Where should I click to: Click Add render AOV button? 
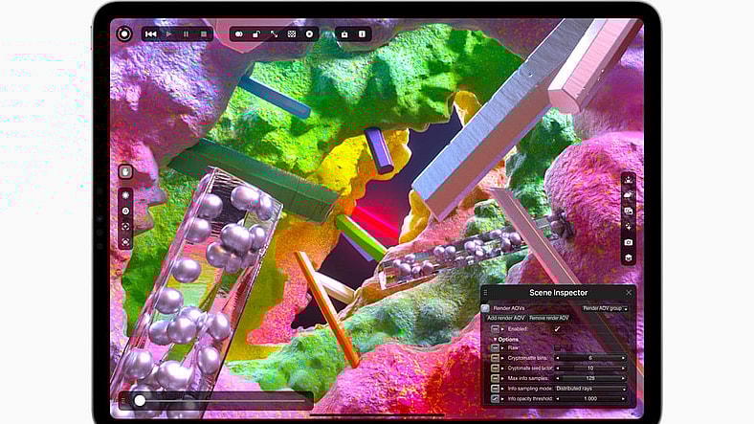pos(507,318)
